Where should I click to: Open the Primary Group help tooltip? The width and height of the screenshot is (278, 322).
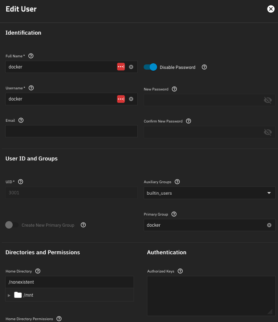tap(174, 214)
